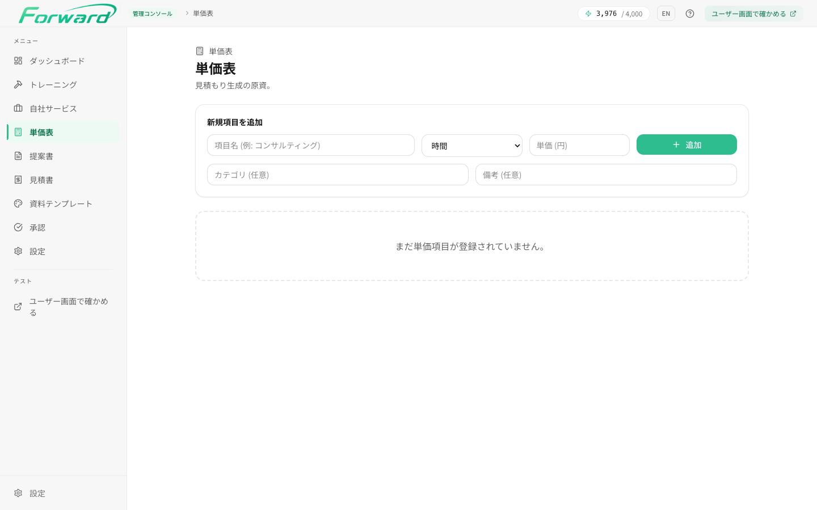Open 見積書 menu item

click(63, 180)
